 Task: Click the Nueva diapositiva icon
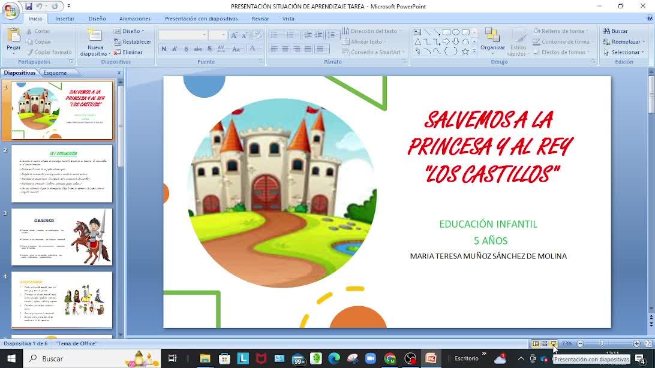coord(95,35)
